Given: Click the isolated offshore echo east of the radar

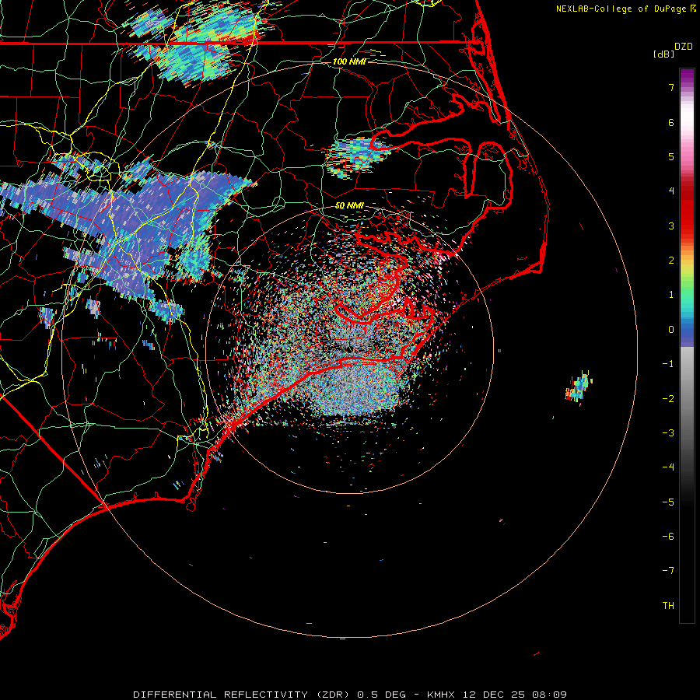Looking at the screenshot, I should [x=579, y=386].
